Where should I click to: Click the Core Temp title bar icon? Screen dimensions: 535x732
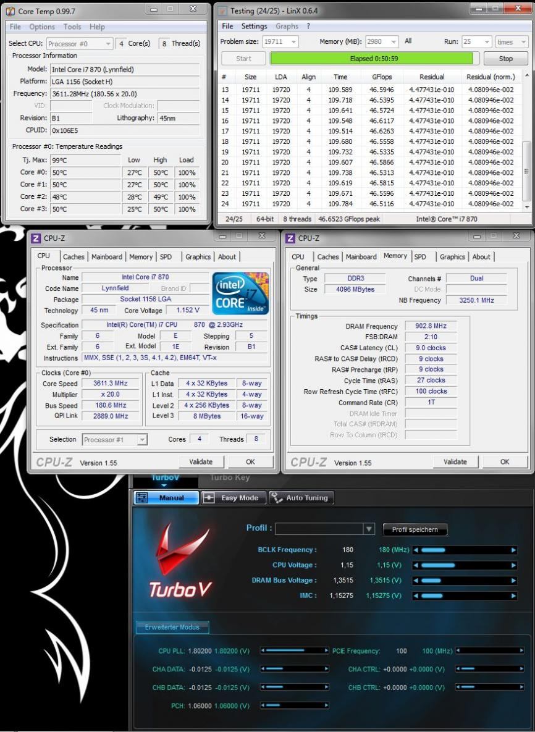point(11,11)
